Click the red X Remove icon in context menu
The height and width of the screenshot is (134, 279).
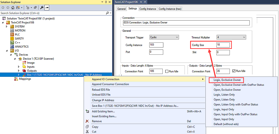pos(87,121)
